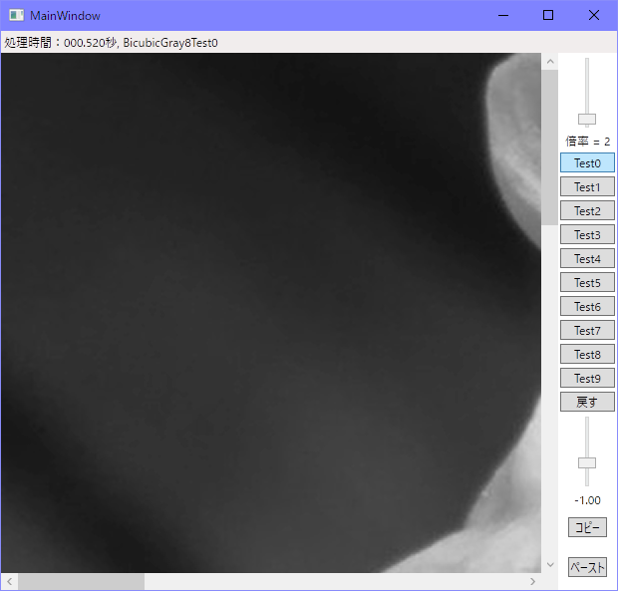Click the 倍率 = 2 label
This screenshot has width=618, height=591.
[588, 142]
